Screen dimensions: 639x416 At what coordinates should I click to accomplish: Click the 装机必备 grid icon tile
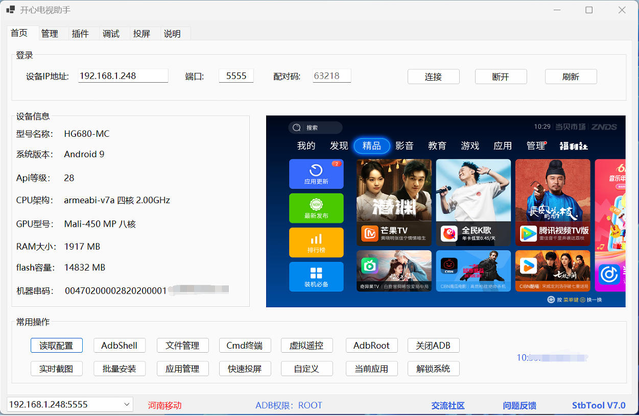point(316,273)
